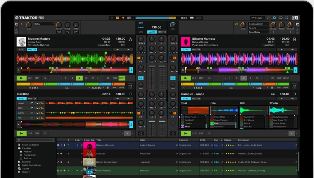Image resolution: width=314 pixels, height=178 pixels.
Task: Click Deck A Flux mode button
Action: (45, 78)
